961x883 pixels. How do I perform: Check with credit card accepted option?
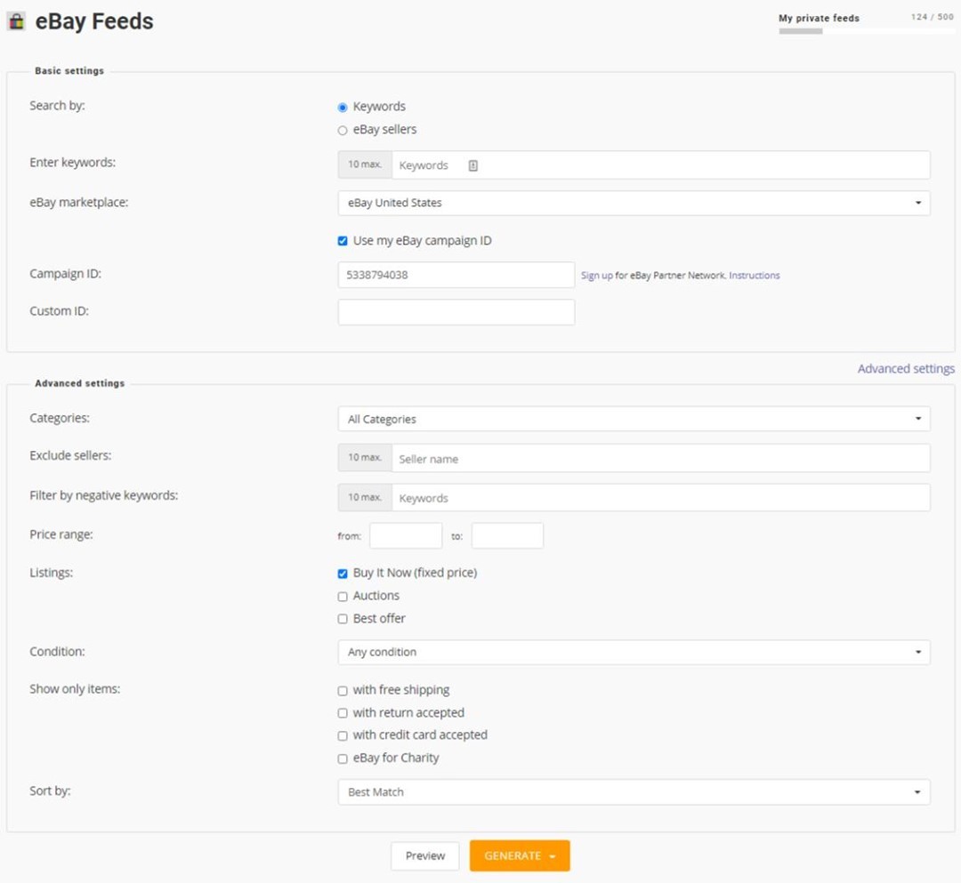(343, 736)
